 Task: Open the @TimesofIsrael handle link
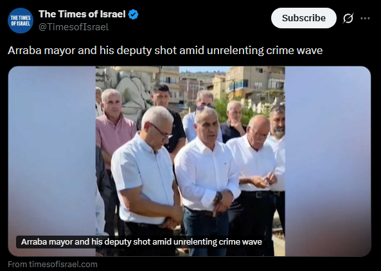[73, 27]
